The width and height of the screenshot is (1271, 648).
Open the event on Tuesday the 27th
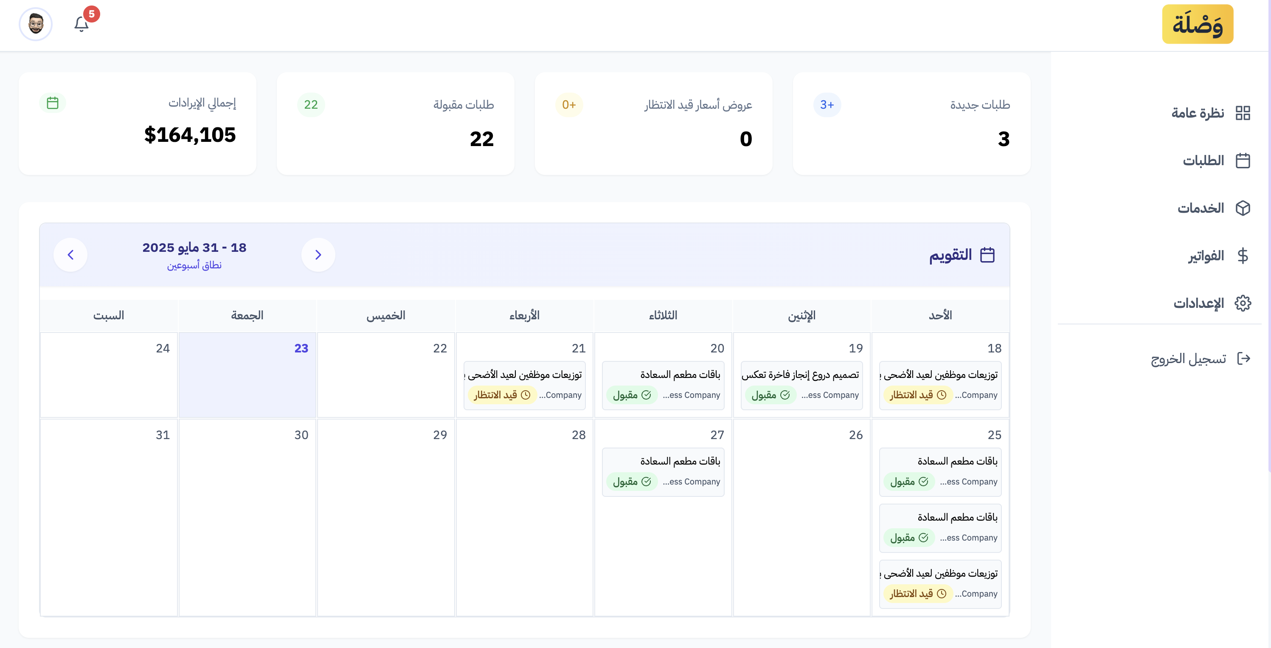click(x=663, y=472)
